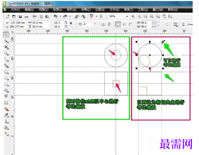Click the Import icon
Viewport: 199px width, 155px height.
77,16
